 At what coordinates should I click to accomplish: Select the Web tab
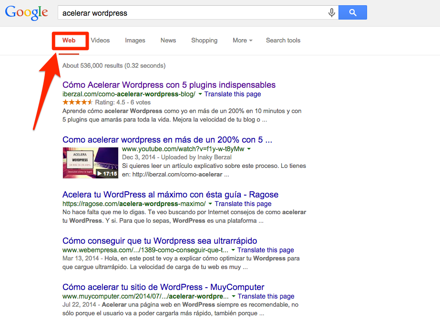pos(69,41)
